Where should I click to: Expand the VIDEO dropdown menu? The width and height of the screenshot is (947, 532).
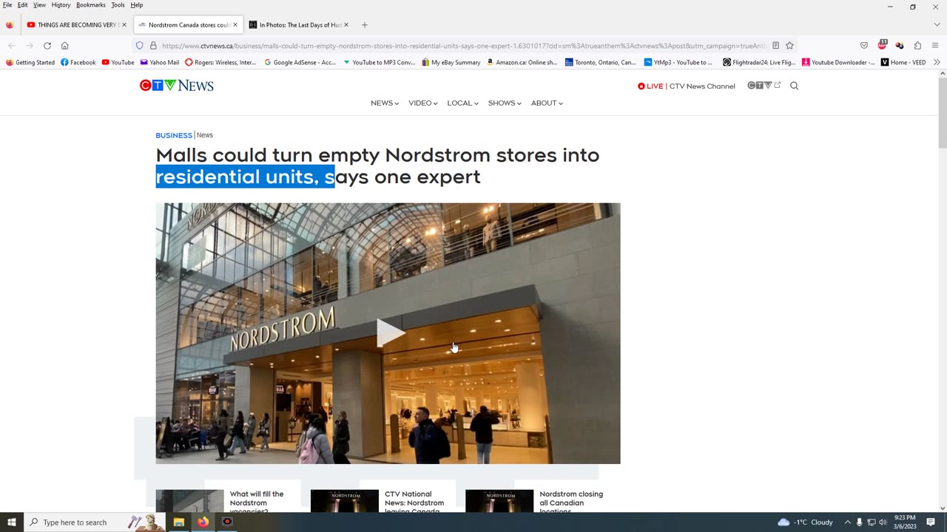(423, 103)
